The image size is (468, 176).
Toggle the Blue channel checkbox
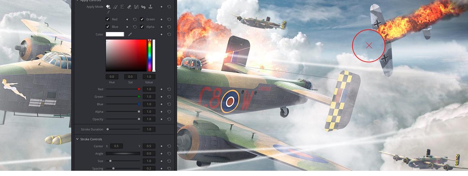pos(108,27)
